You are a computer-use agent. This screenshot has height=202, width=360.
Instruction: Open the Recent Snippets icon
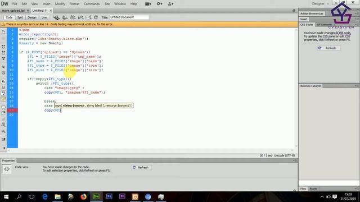click(3, 125)
